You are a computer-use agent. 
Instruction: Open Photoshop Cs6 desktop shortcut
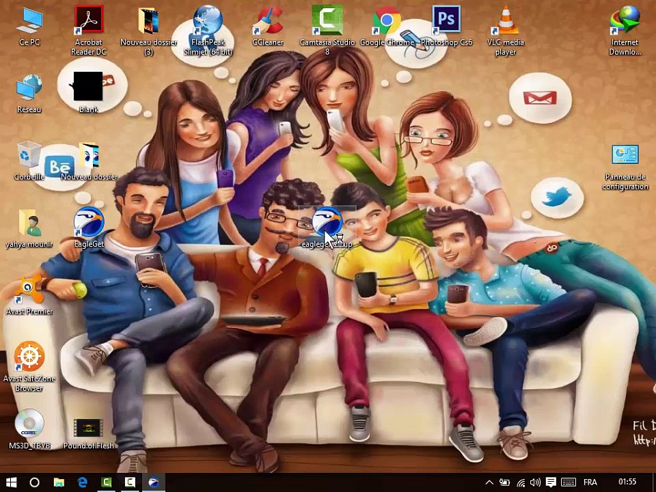coord(446,26)
